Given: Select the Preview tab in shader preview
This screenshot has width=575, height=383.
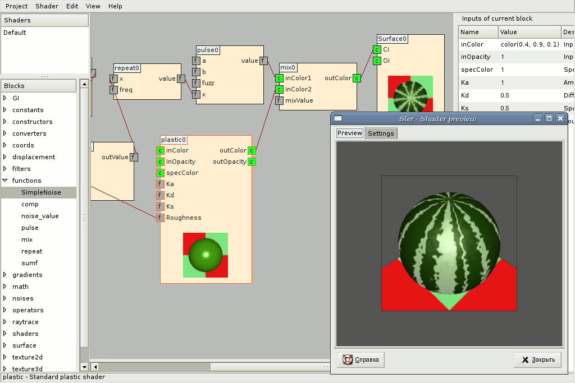Looking at the screenshot, I should (x=349, y=133).
